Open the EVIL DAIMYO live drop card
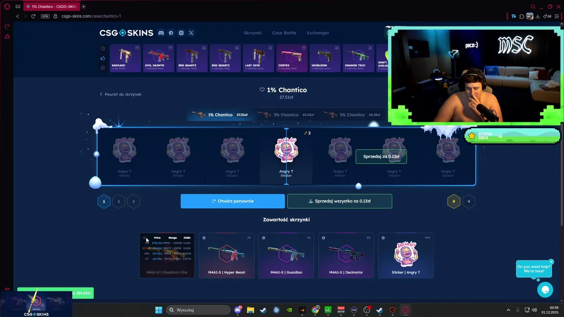Screen dimensions: 564x317 point(159,58)
